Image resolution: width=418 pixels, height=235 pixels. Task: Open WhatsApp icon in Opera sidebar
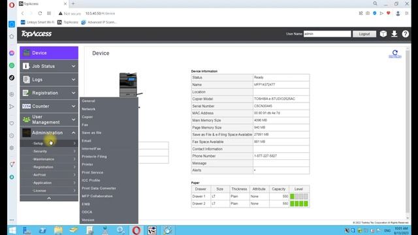point(12,65)
